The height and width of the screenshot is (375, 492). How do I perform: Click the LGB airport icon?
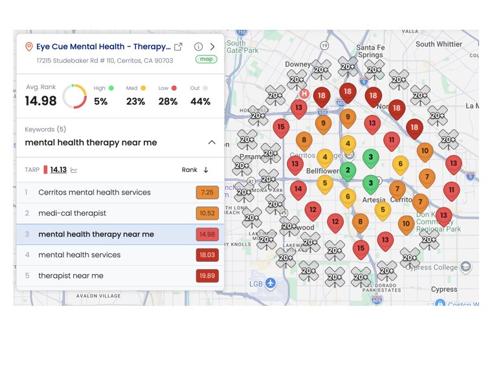point(270,283)
